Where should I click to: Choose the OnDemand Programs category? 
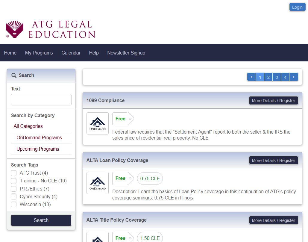click(x=39, y=138)
